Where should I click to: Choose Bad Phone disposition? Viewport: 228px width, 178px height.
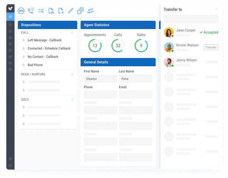tap(35, 65)
